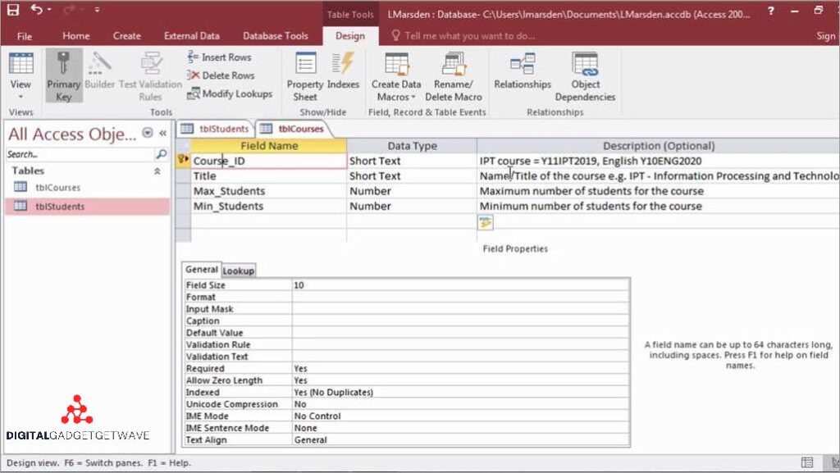Select tblCourses in the navigation pane
Screen dimensions: 840x473
[57, 188]
